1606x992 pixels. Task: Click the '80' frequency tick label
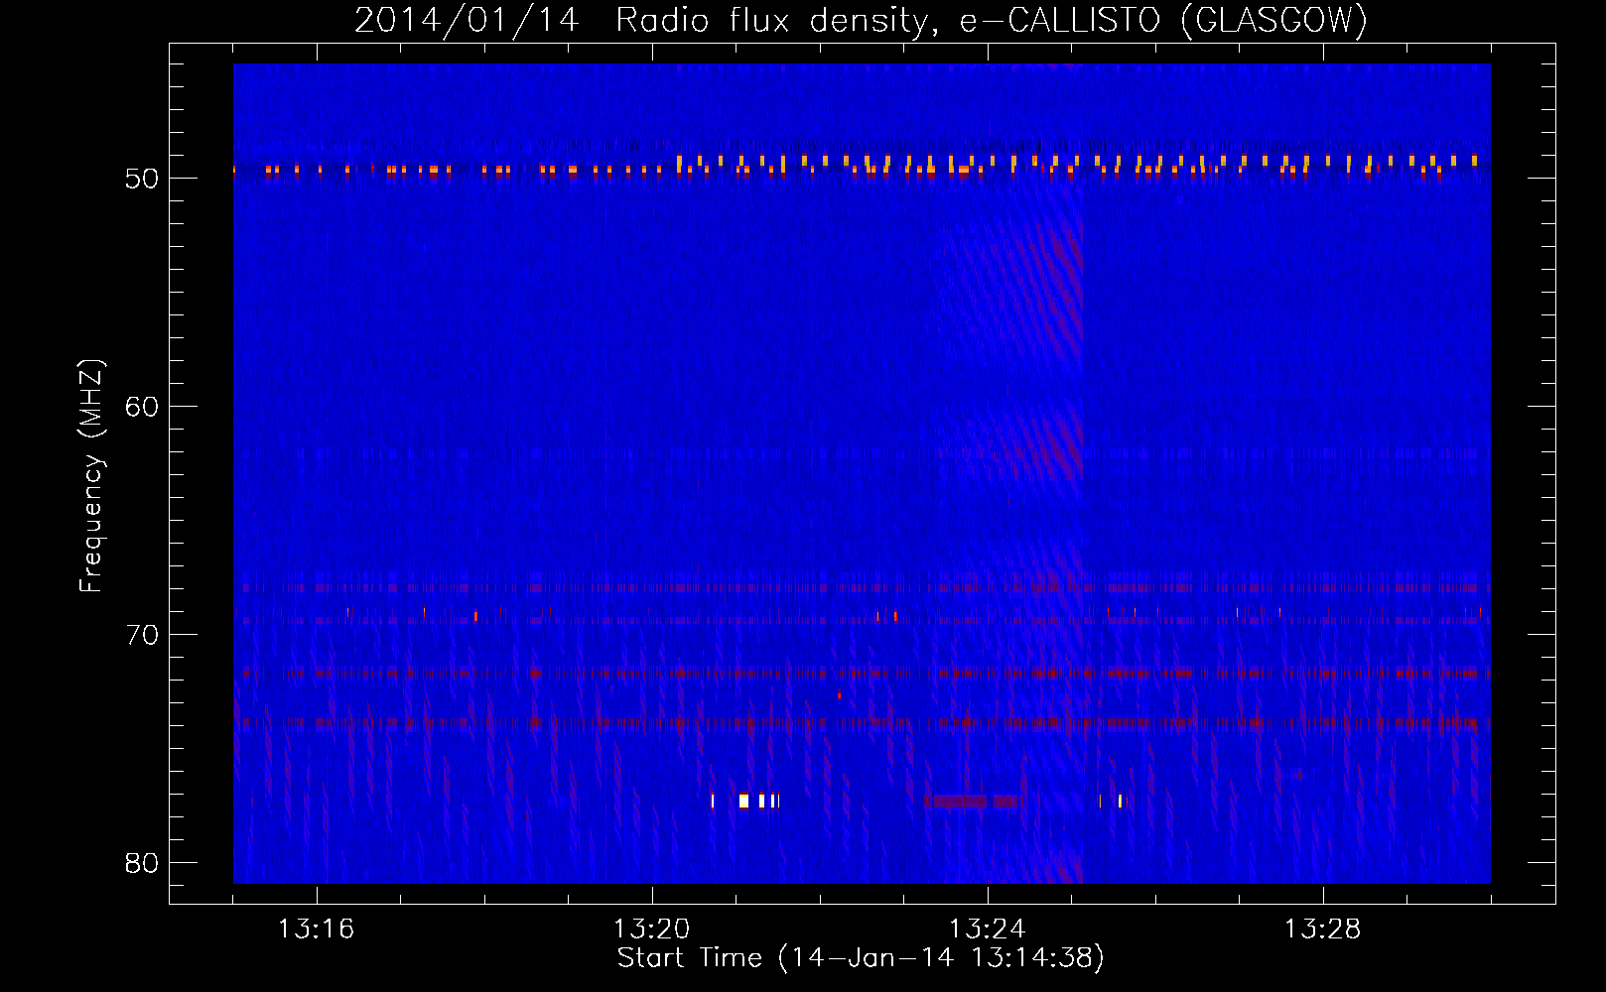coord(142,863)
